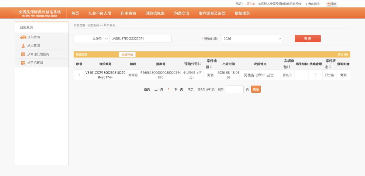Click the icon beside 从手机查询
Image resolution: width=365 pixels, height=176 pixels.
click(23, 63)
